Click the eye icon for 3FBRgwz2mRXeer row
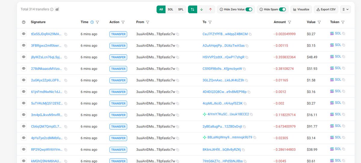The width and height of the screenshot is (361, 163). click(24, 45)
